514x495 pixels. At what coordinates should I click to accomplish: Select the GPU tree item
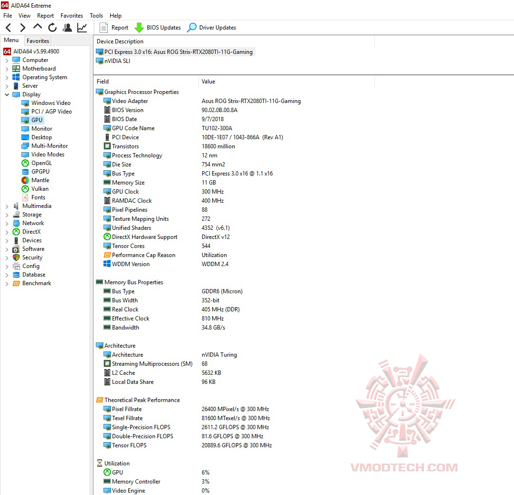click(32, 120)
